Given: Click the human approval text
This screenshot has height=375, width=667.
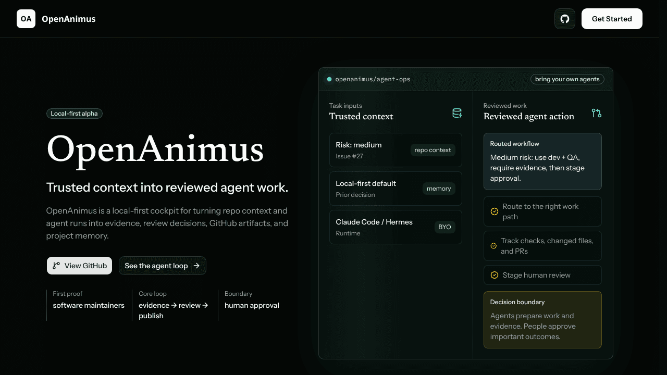Looking at the screenshot, I should point(252,305).
